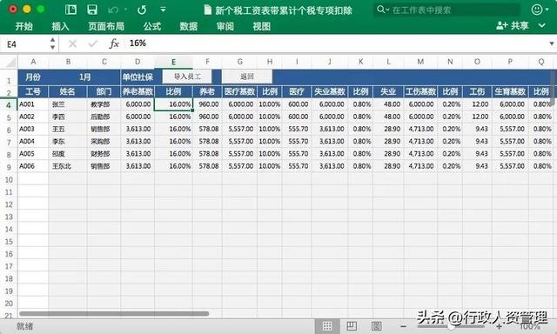Viewport: 557px width, 334px height.
Task: Switch to Page Layout view icon
Action: (x=352, y=326)
